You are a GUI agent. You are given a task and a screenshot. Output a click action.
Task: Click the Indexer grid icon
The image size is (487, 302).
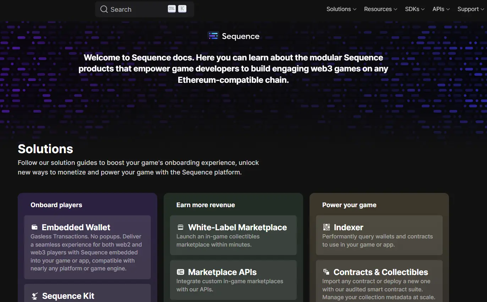tap(327, 227)
